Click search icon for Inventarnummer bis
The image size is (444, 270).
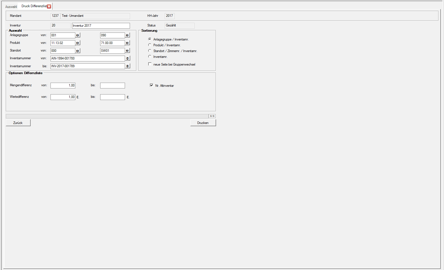127,66
